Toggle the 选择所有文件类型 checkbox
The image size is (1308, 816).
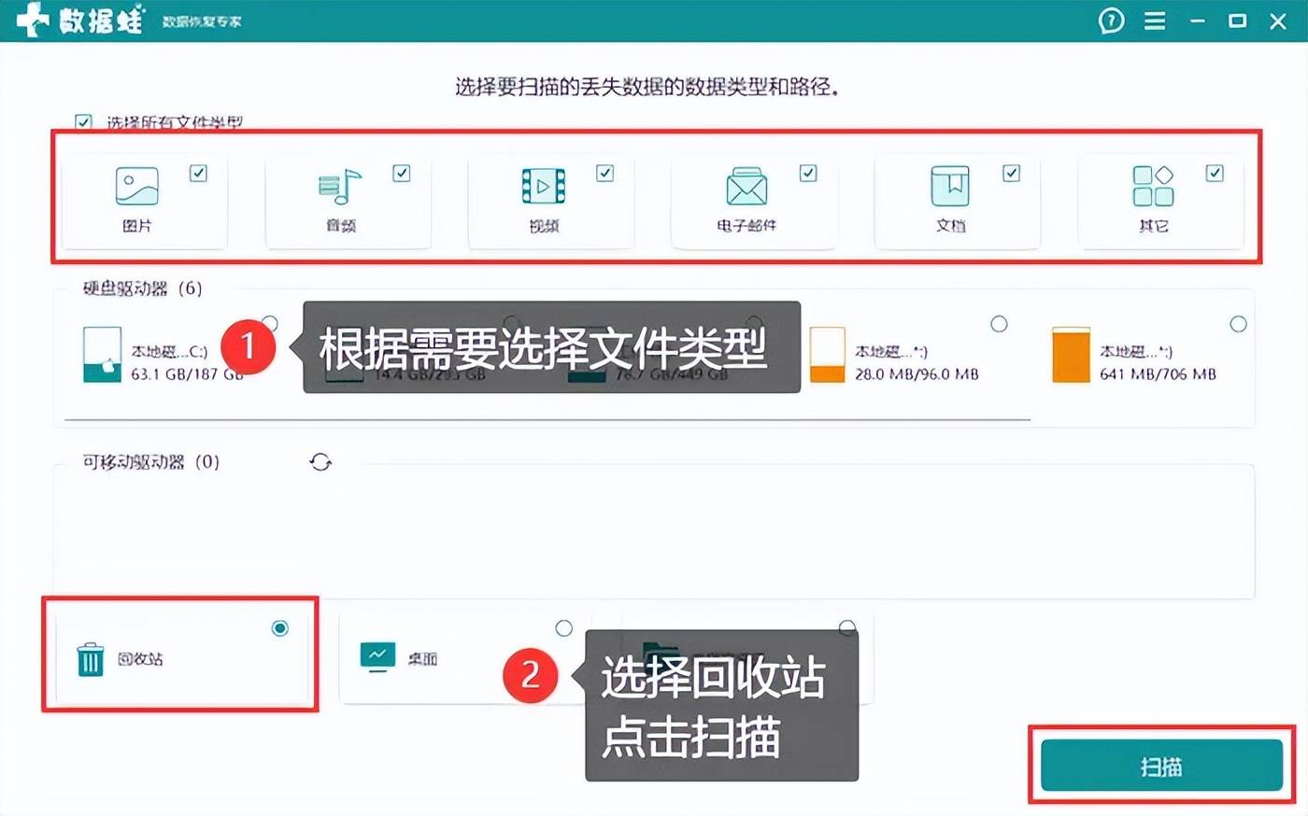84,120
